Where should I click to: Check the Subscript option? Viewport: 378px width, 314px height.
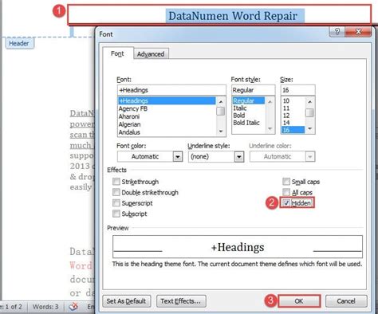(116, 214)
